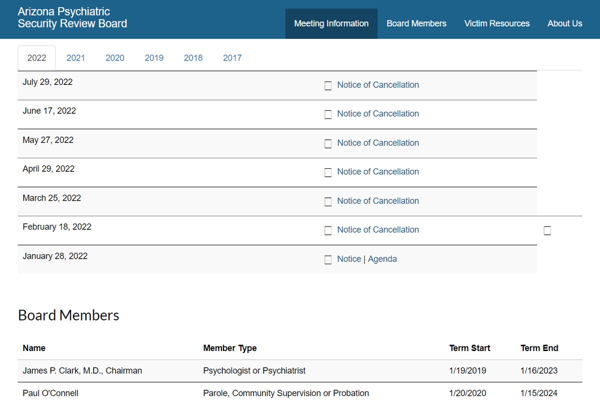The width and height of the screenshot is (600, 410).
Task: Click the document icon beside April 29 cancellation notice
Action: [x=328, y=172]
